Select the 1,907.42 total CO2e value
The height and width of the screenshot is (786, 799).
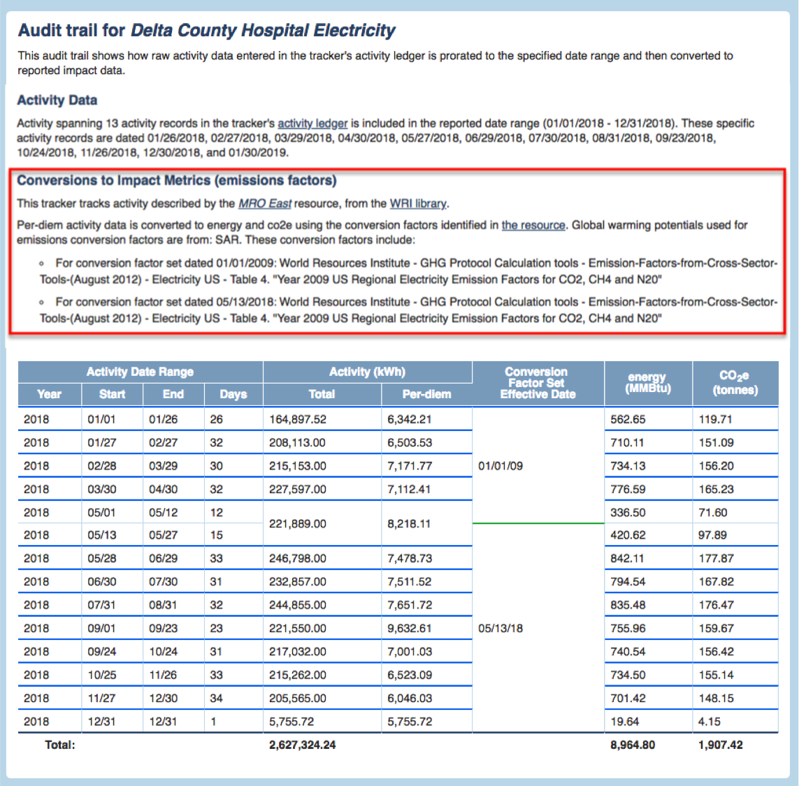click(720, 745)
